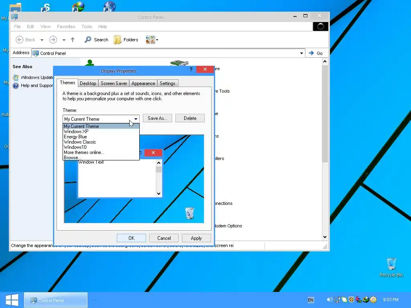
Task: Click the theme preview image
Action: [134, 178]
